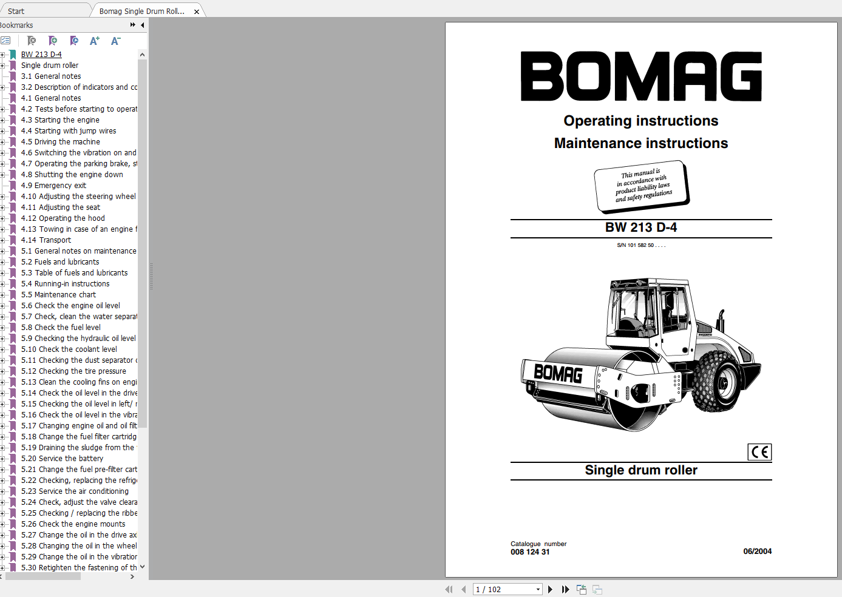Click the bookmarks horizontal scrollbar thumb
The height and width of the screenshot is (597, 842).
click(42, 576)
